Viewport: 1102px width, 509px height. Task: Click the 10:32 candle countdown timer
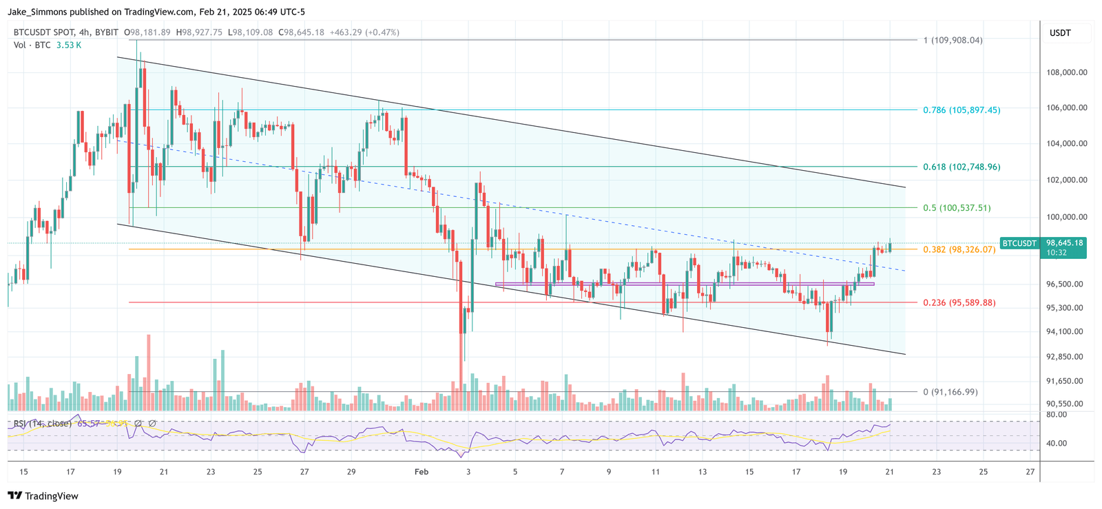pos(1057,253)
